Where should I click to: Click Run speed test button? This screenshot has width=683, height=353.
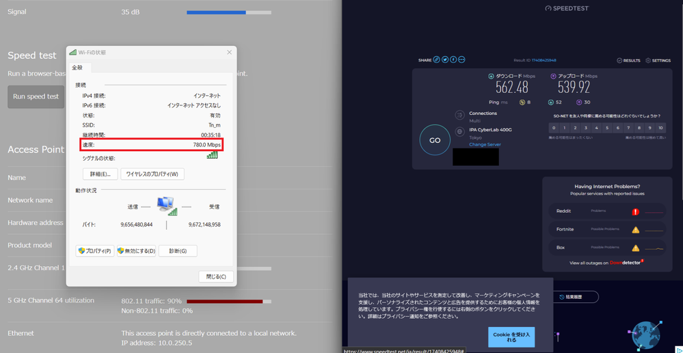[x=36, y=96]
